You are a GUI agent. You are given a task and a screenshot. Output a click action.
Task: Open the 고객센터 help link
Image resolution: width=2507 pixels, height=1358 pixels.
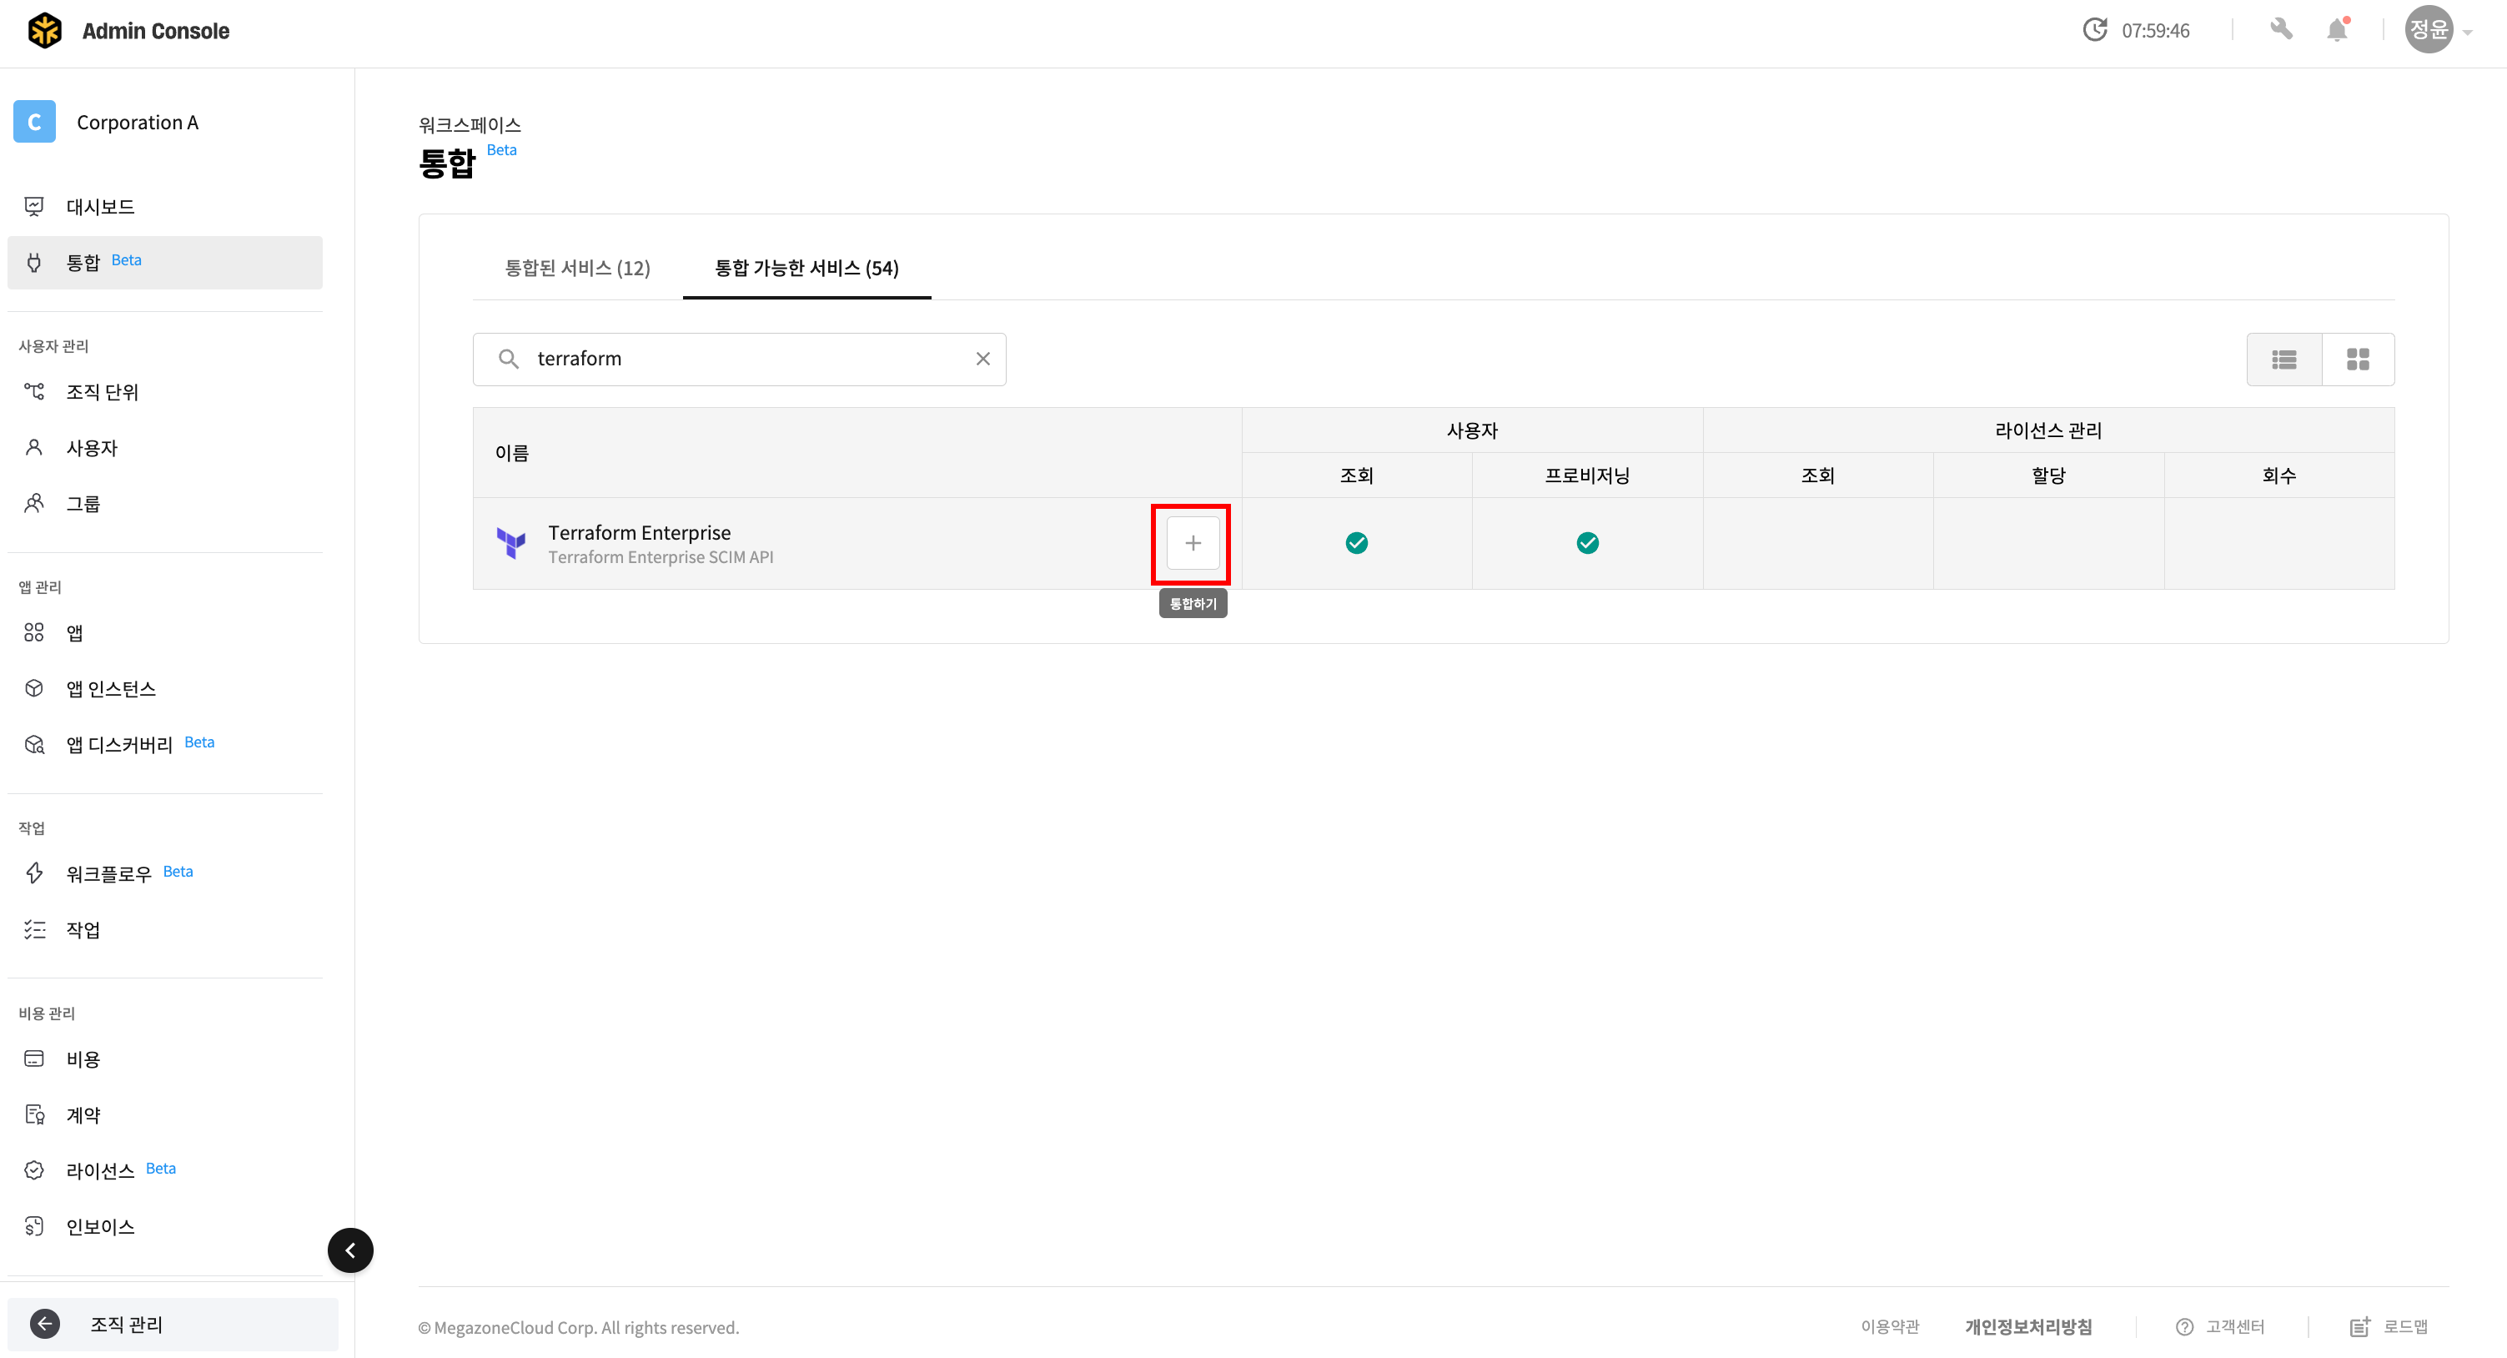click(2233, 1327)
